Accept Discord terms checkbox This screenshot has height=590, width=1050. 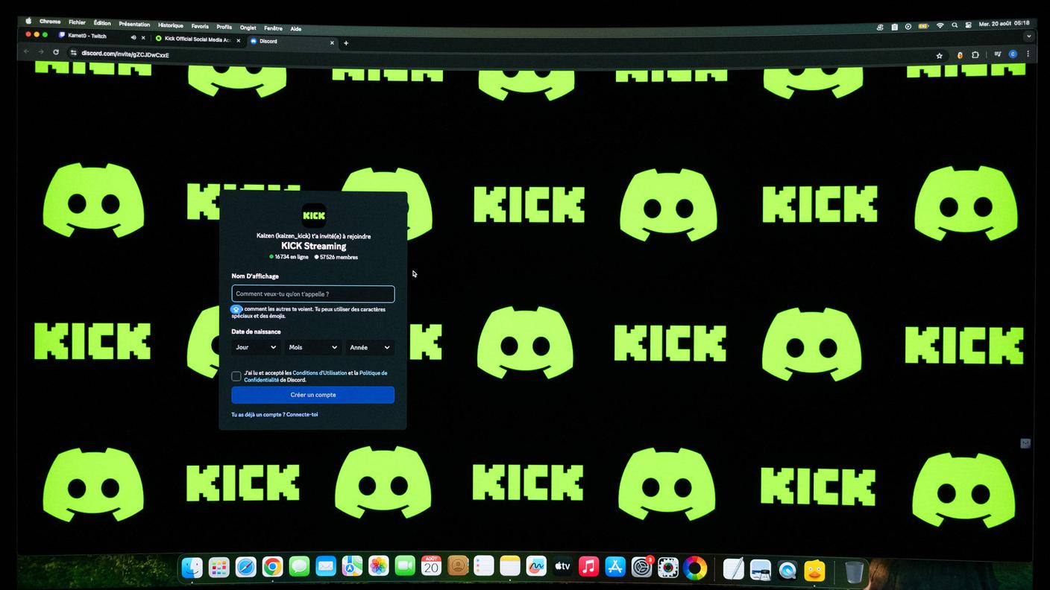(x=236, y=376)
